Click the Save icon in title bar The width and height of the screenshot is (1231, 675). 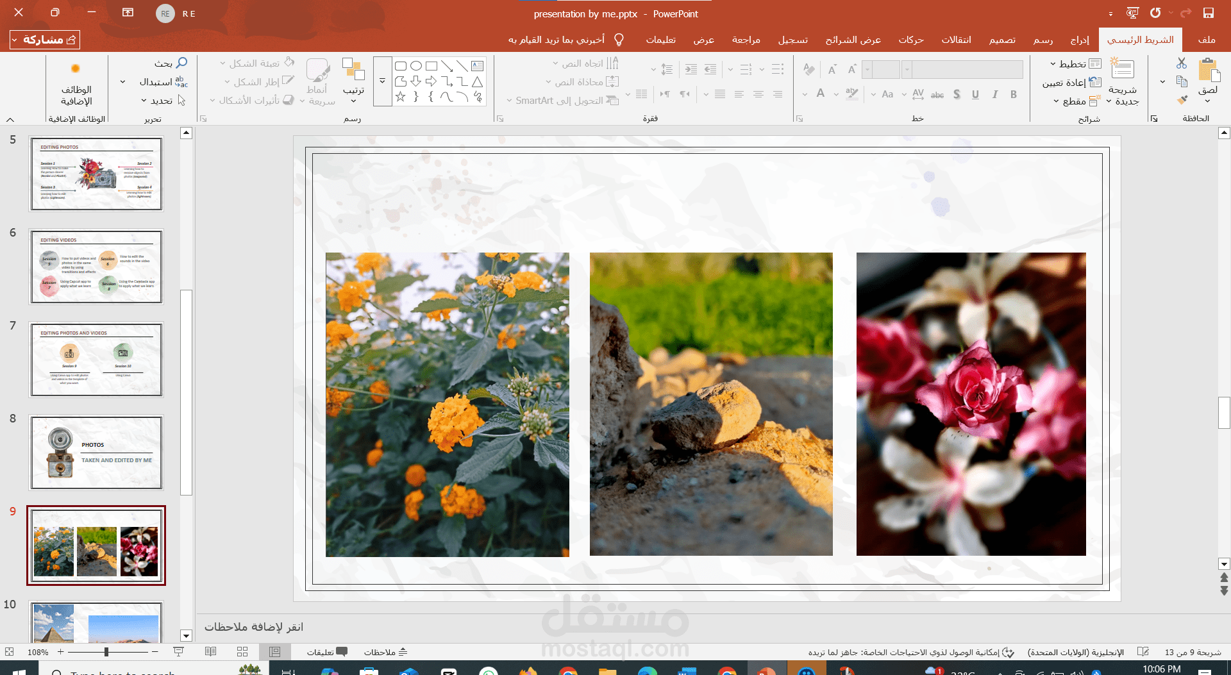1208,13
